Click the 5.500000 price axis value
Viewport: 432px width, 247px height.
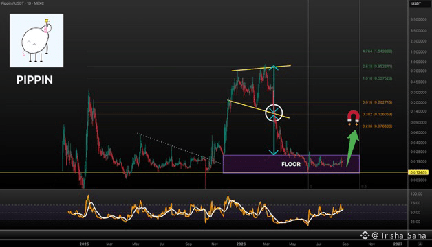(418, 19)
